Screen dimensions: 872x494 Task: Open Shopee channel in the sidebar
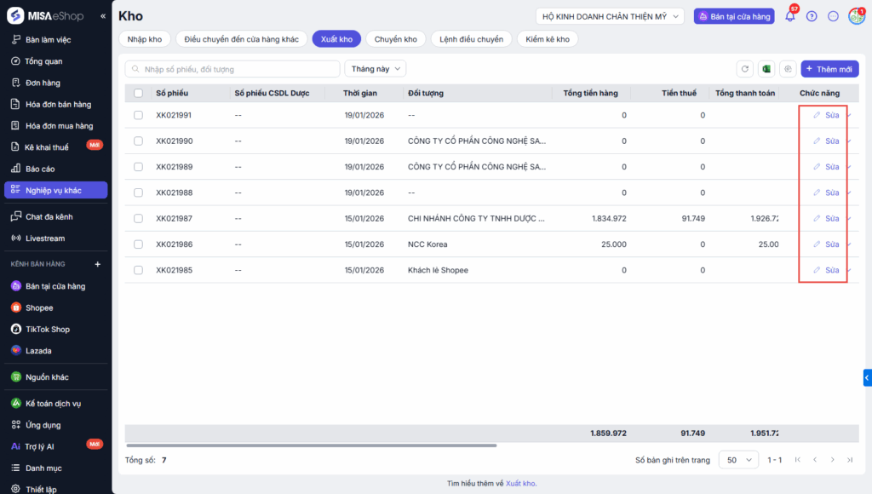(x=39, y=307)
